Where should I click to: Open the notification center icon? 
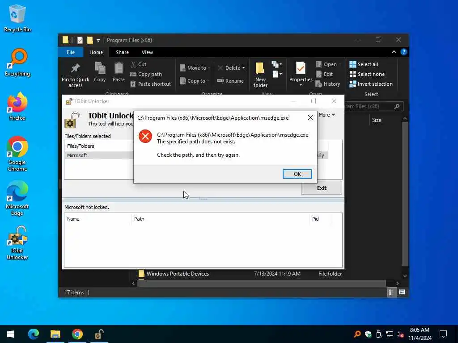[x=443, y=334]
